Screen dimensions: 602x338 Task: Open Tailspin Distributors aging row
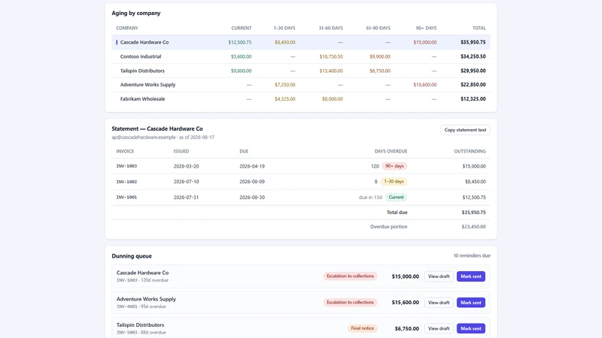[x=300, y=71]
